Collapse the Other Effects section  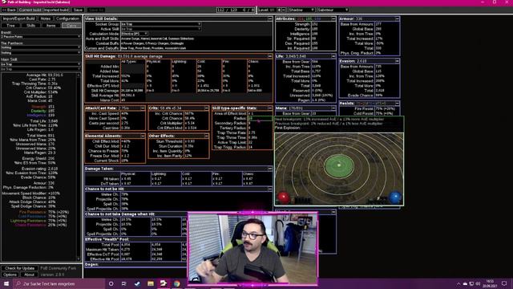click(206, 136)
